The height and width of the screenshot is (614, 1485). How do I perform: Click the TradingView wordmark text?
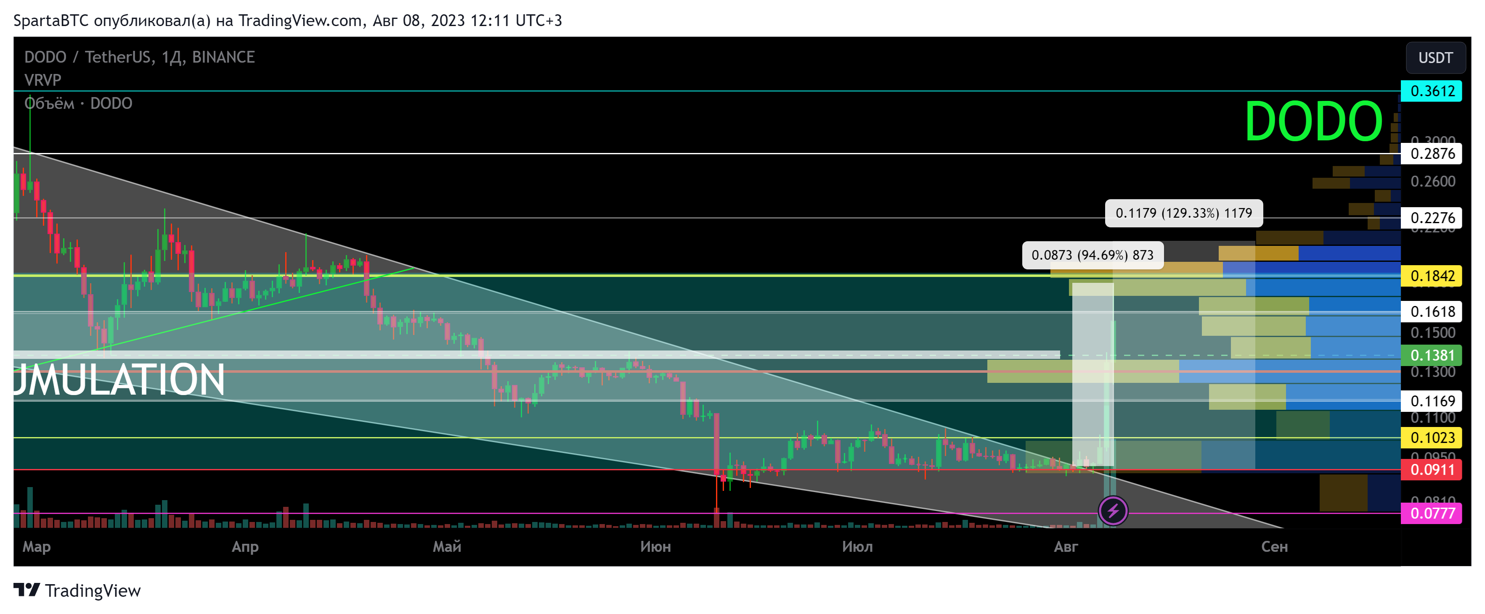[93, 590]
